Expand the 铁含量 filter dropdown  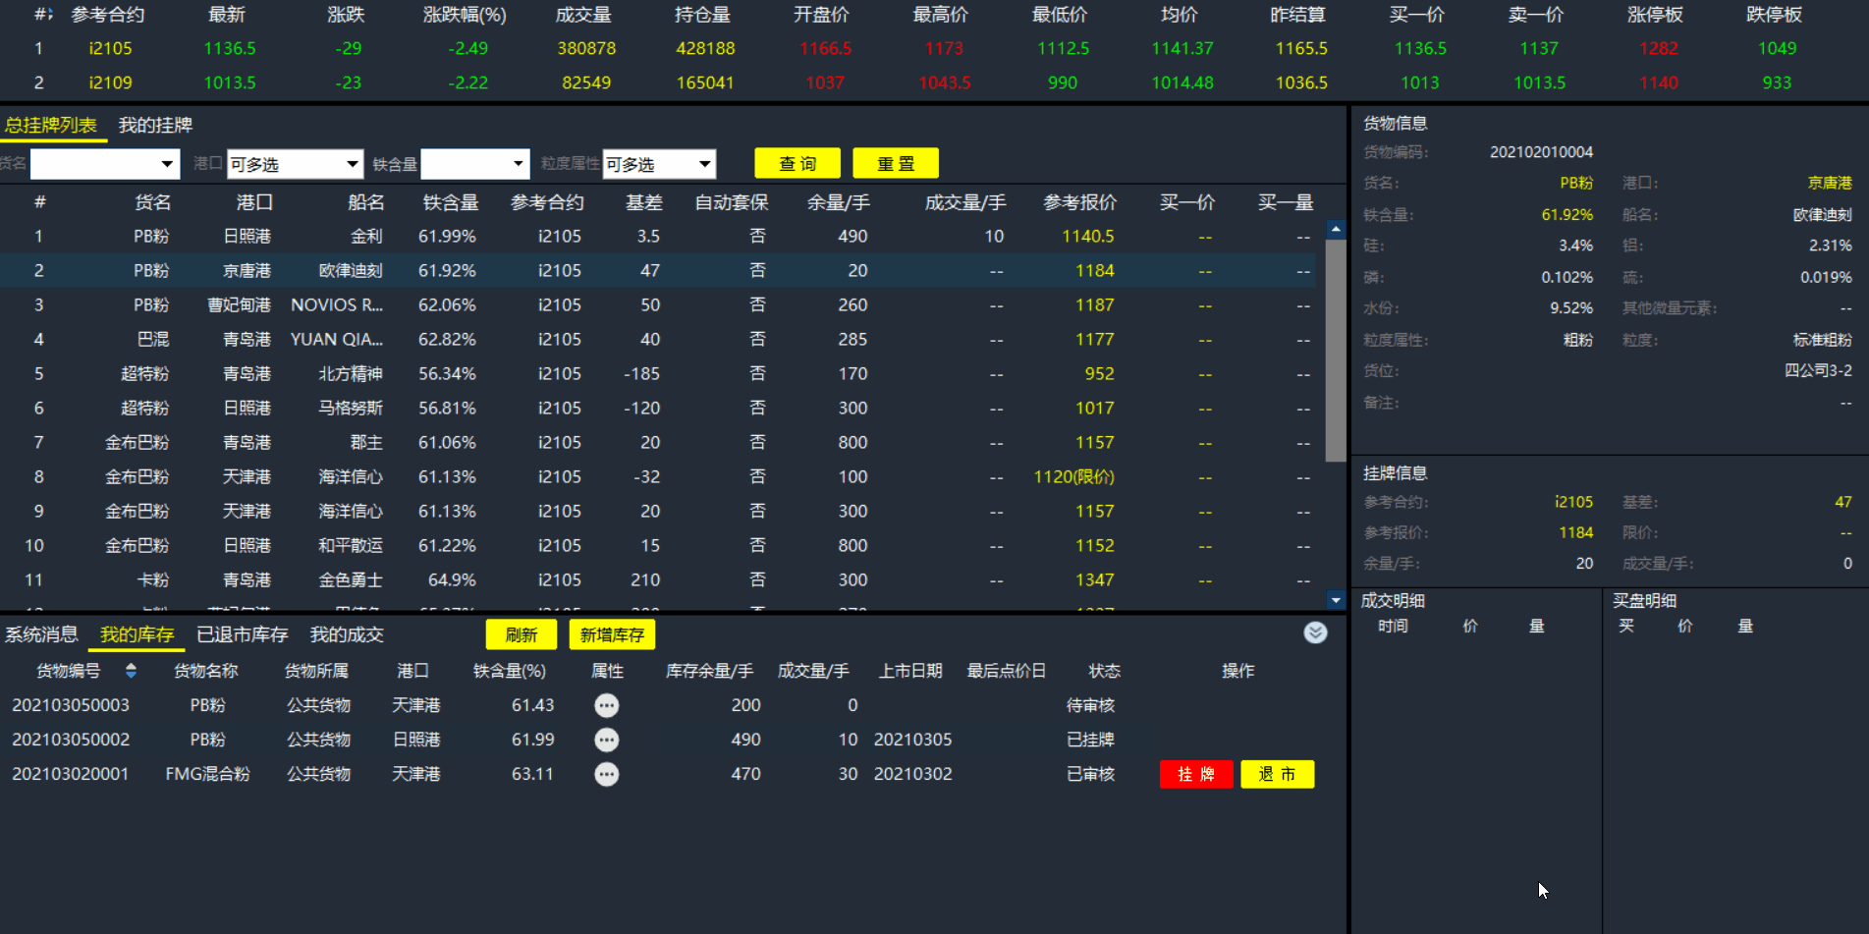click(x=475, y=164)
